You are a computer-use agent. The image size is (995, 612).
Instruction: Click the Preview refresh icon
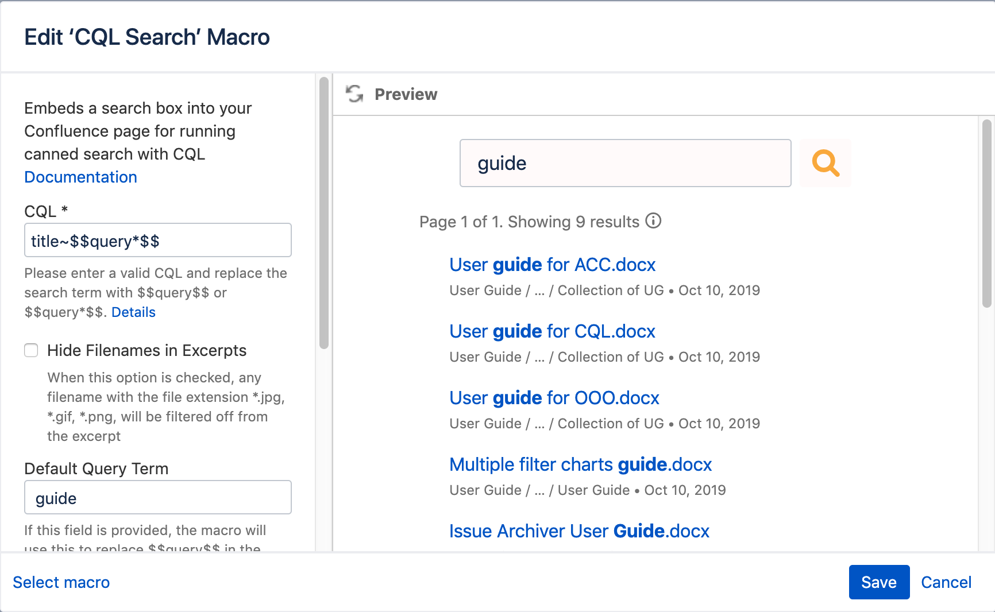tap(354, 94)
